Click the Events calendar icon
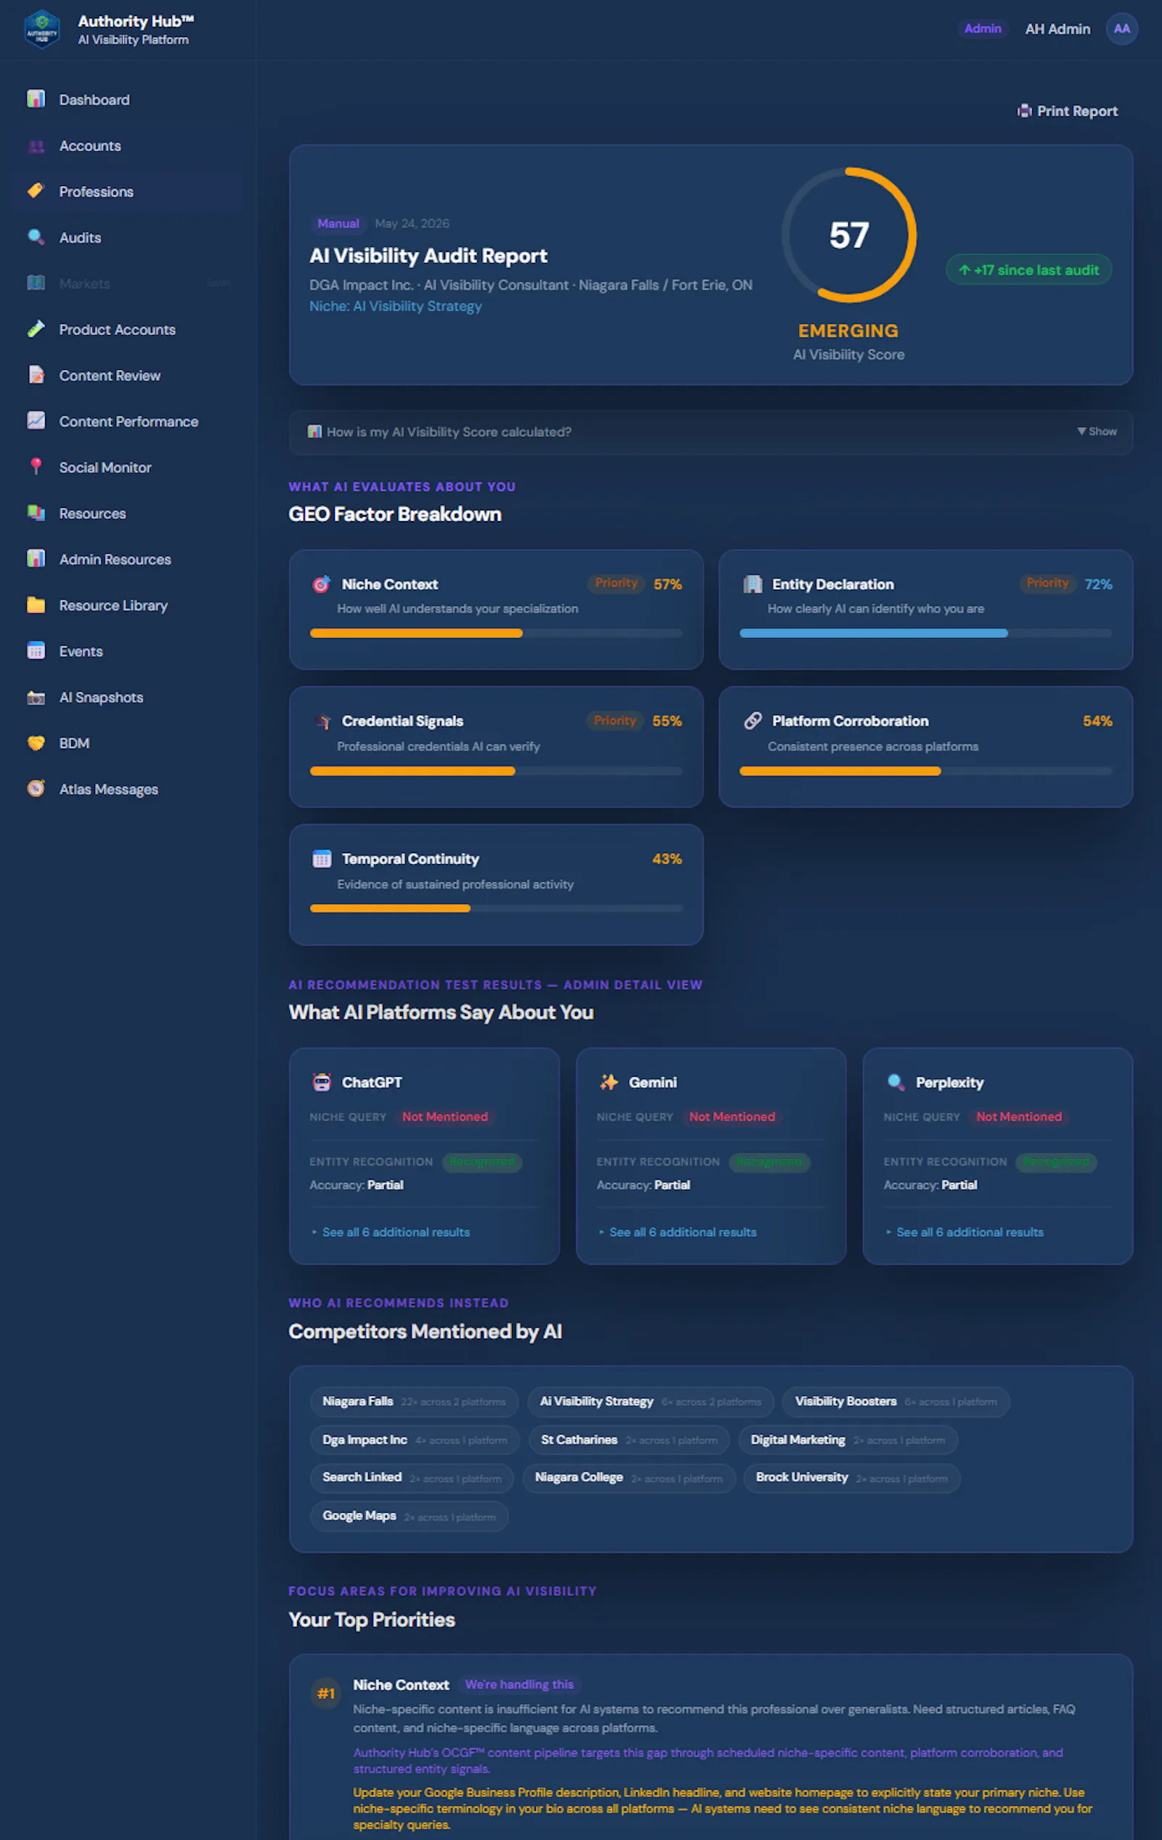Screen dimensions: 1162x1840 pyautogui.click(x=36, y=651)
